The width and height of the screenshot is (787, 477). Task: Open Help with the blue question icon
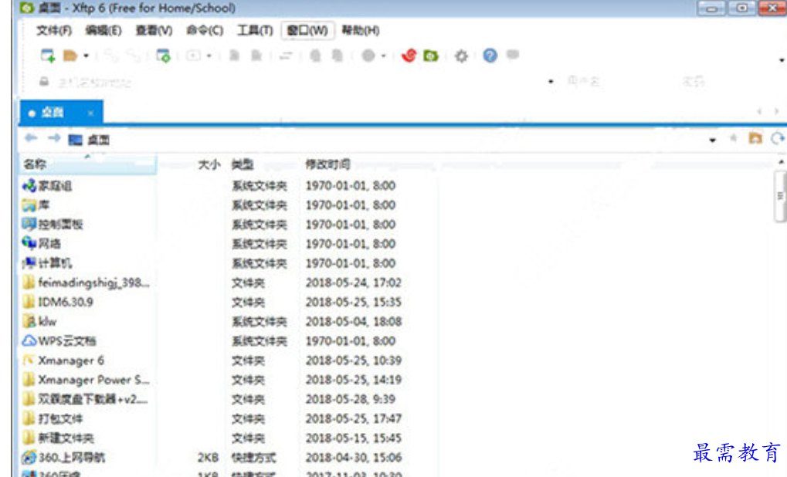point(490,55)
